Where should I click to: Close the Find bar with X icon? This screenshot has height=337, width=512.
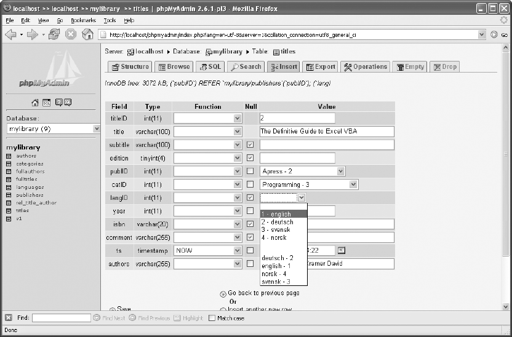click(9, 318)
